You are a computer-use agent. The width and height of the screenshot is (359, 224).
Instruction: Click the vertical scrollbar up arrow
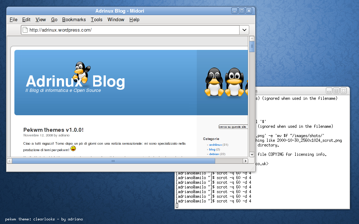(x=252, y=39)
